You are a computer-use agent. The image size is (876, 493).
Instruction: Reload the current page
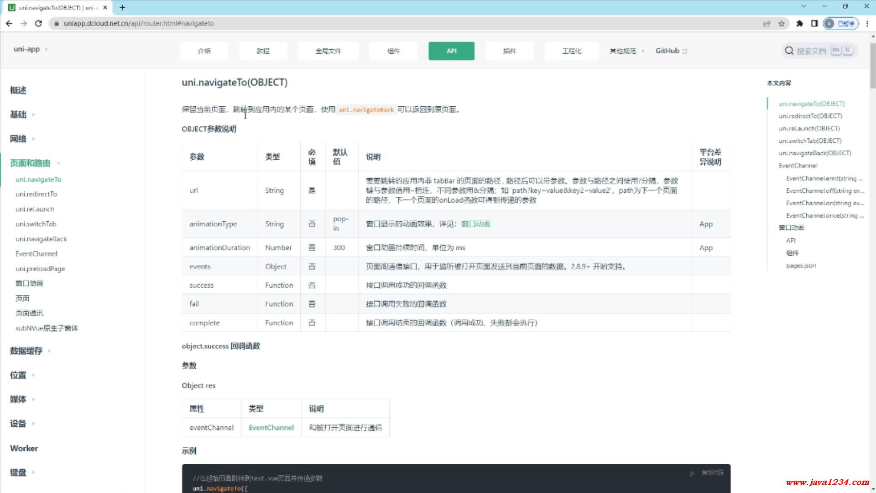[38, 23]
